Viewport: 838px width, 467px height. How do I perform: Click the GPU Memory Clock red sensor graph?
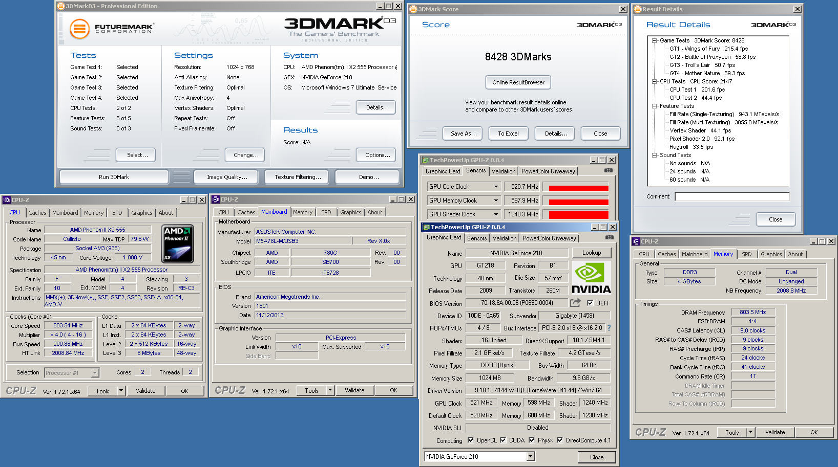[578, 202]
